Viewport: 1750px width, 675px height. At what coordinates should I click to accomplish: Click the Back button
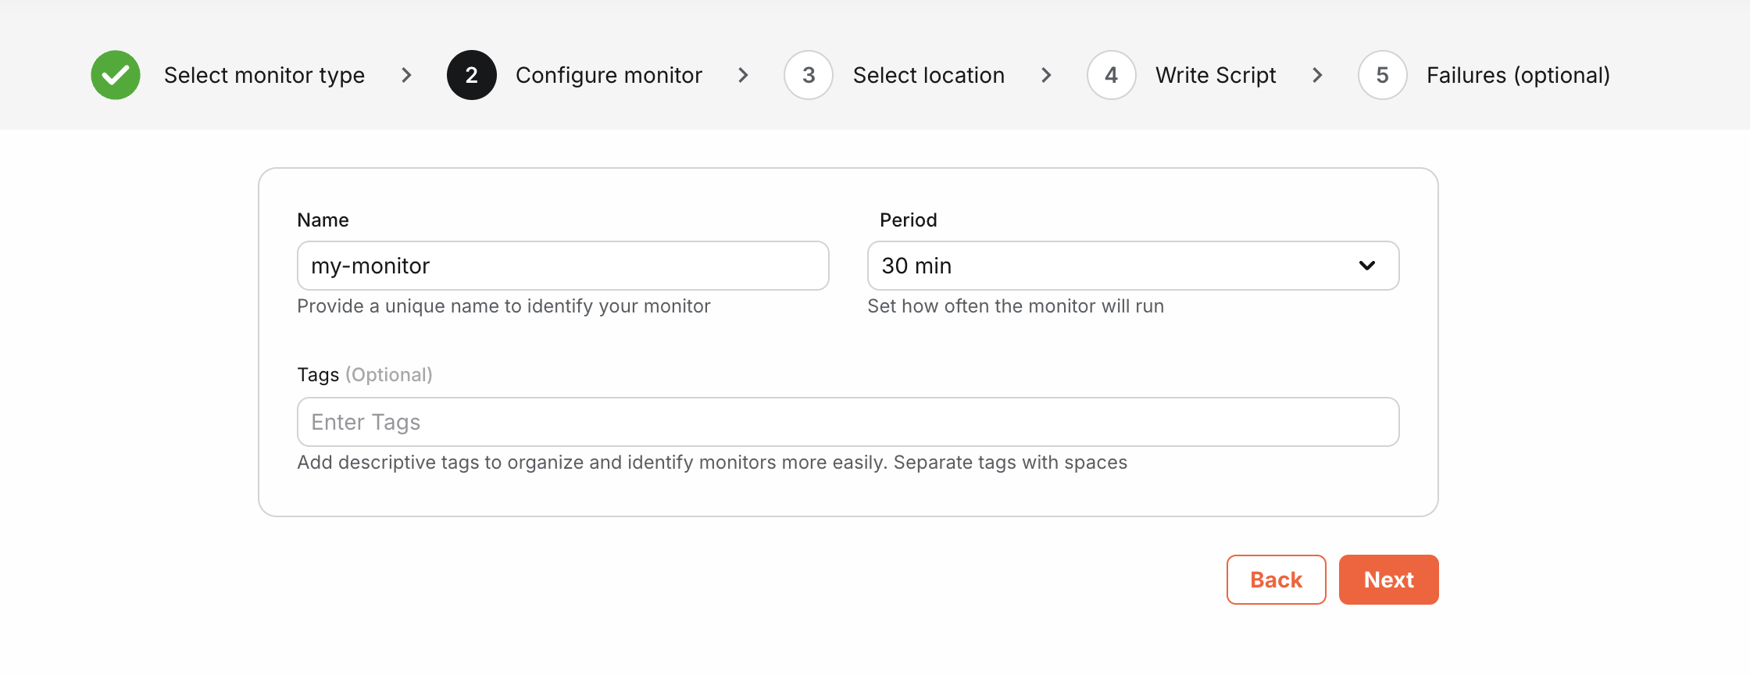tap(1277, 580)
